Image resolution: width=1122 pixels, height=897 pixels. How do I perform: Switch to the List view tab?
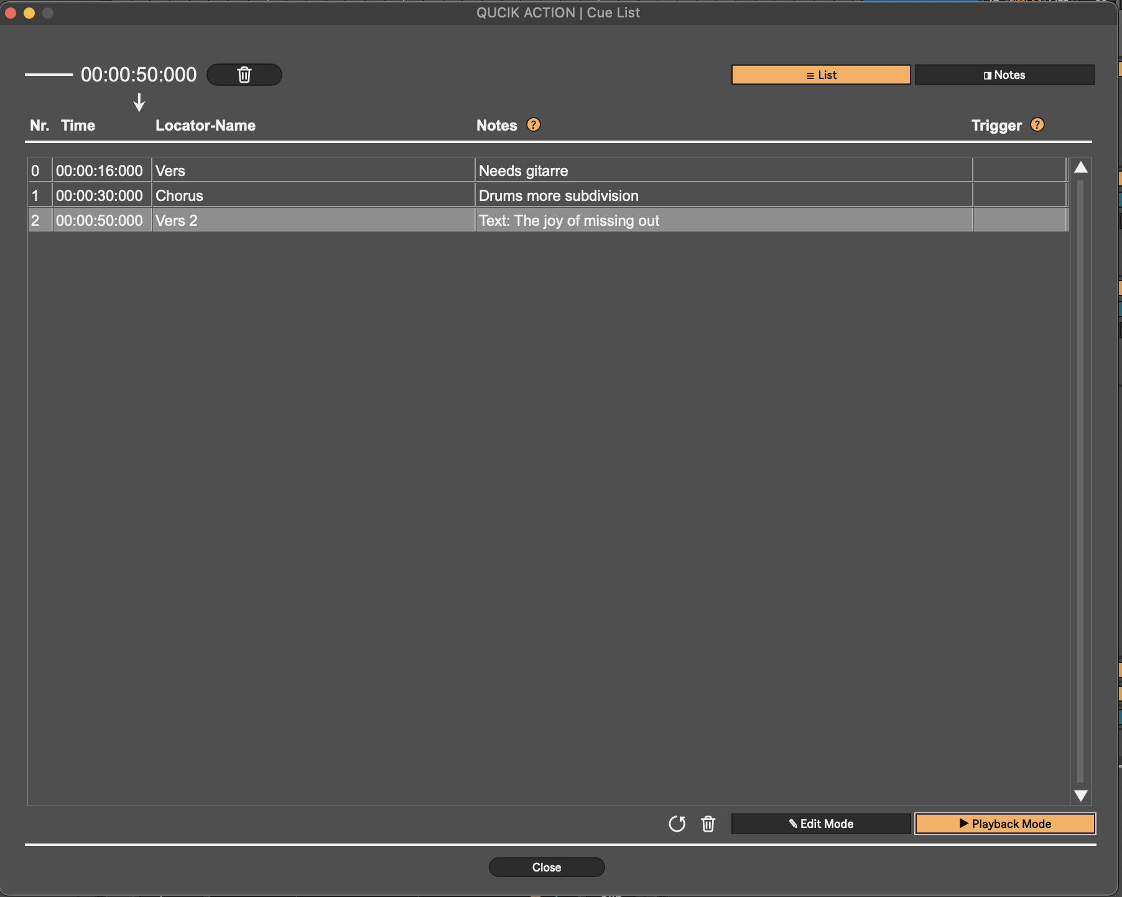tap(820, 75)
